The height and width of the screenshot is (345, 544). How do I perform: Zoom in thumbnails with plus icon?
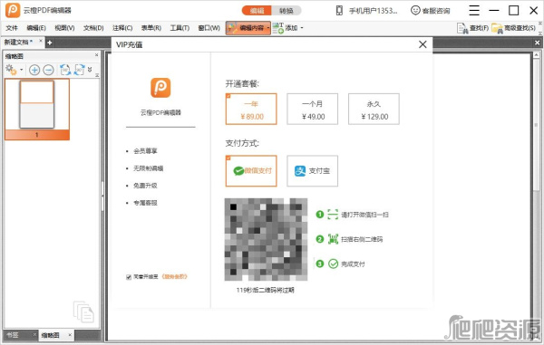tap(34, 70)
